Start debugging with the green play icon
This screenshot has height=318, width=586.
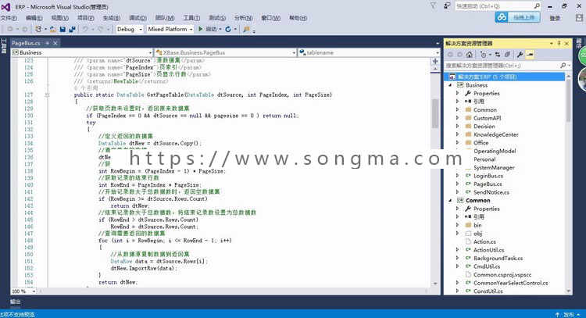pos(200,29)
